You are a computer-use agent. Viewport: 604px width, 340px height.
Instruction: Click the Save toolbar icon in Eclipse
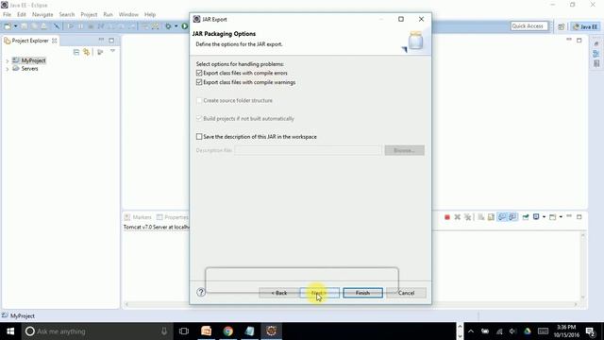[24, 26]
